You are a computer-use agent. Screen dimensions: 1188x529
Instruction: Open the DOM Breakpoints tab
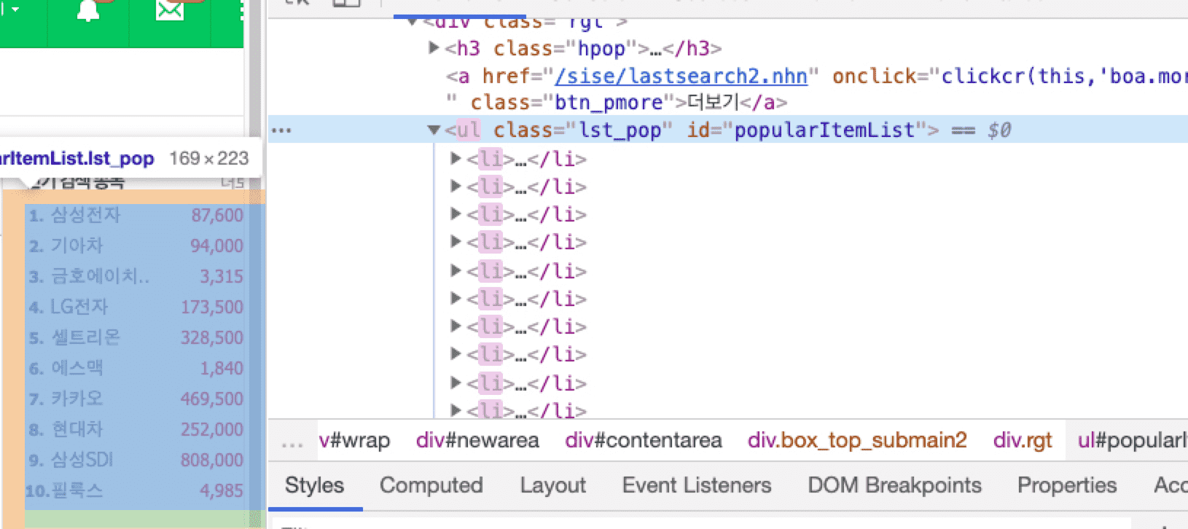point(894,485)
